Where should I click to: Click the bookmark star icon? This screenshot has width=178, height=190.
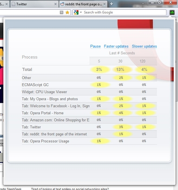pos(67,13)
